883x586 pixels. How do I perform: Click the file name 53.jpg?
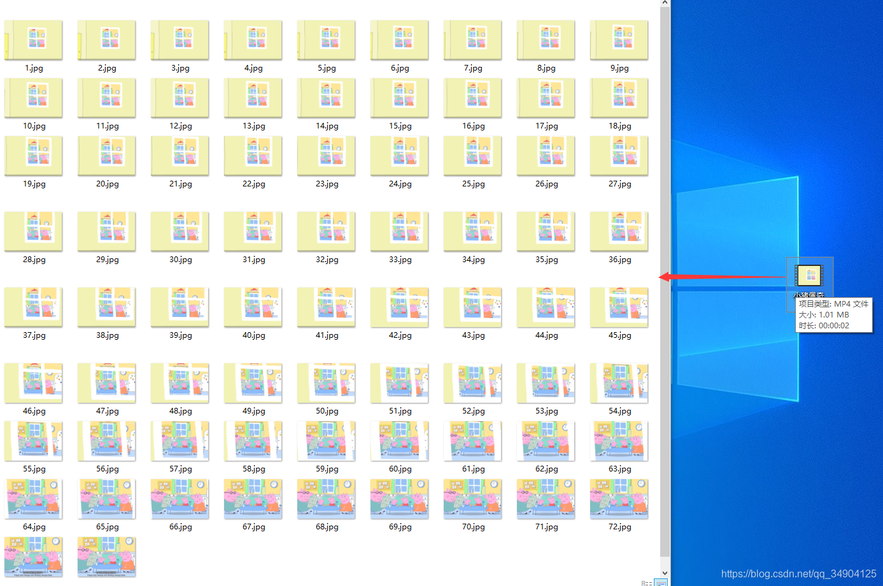(547, 411)
